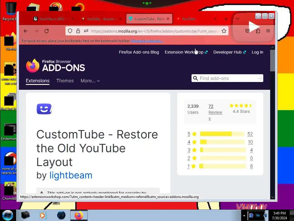
Task: List all tabs with the chevron button
Action: pyautogui.click(x=238, y=19)
